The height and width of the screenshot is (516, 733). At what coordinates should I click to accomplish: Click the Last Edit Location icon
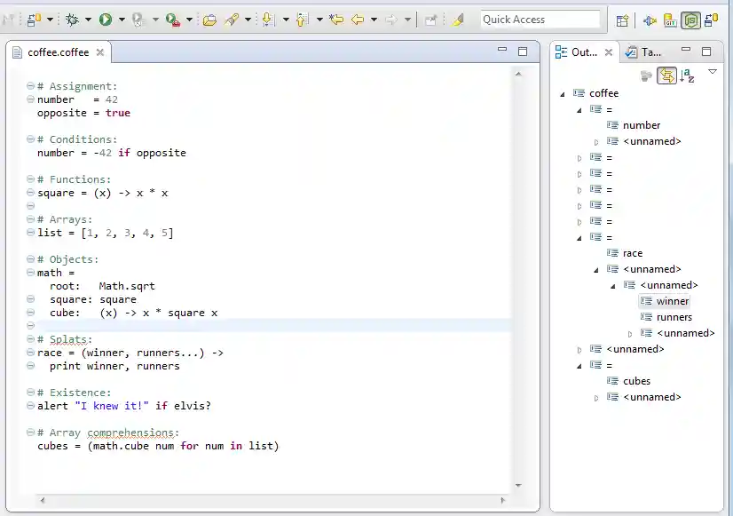335,20
